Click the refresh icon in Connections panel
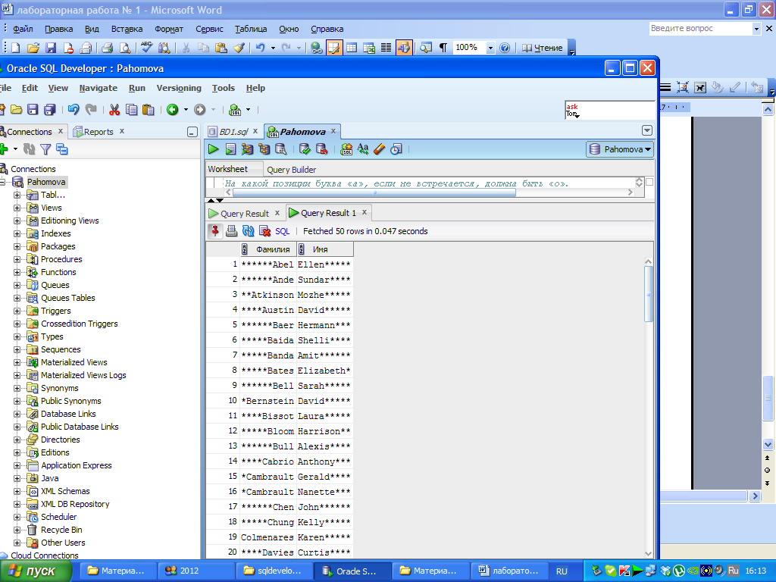Viewport: 776px width, 582px height. pyautogui.click(x=30, y=149)
